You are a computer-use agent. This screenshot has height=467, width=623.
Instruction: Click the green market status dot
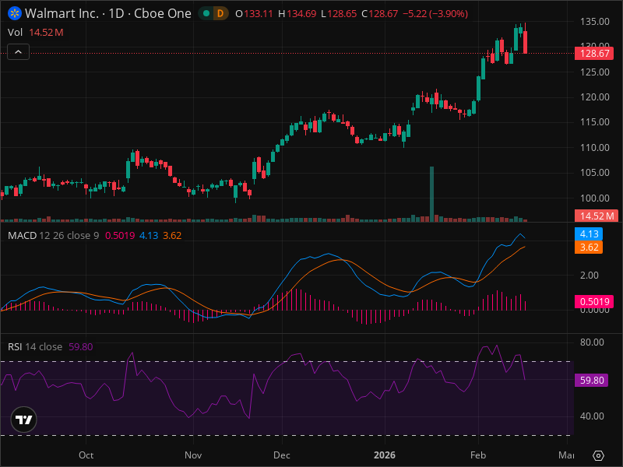tap(206, 13)
